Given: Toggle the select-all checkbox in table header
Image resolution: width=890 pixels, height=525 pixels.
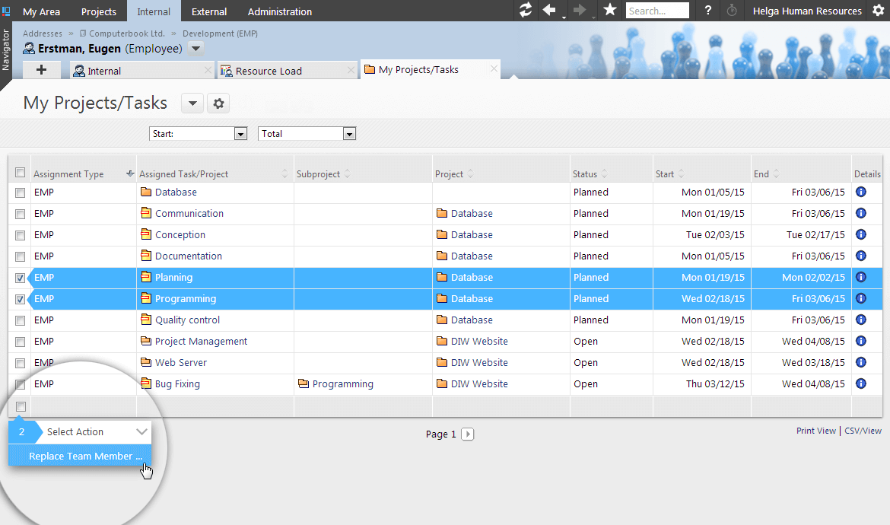Looking at the screenshot, I should coord(20,173).
